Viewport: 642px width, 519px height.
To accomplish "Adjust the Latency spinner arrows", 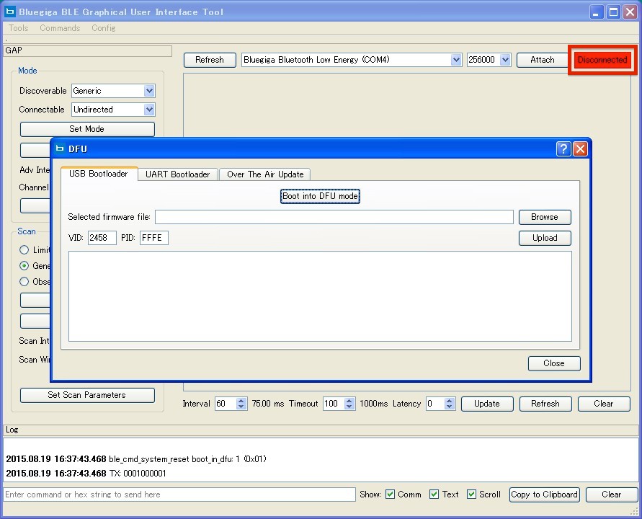I will pyautogui.click(x=450, y=404).
